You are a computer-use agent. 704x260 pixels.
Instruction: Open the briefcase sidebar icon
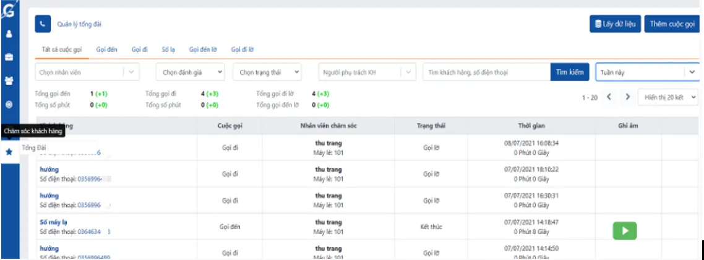tap(9, 57)
